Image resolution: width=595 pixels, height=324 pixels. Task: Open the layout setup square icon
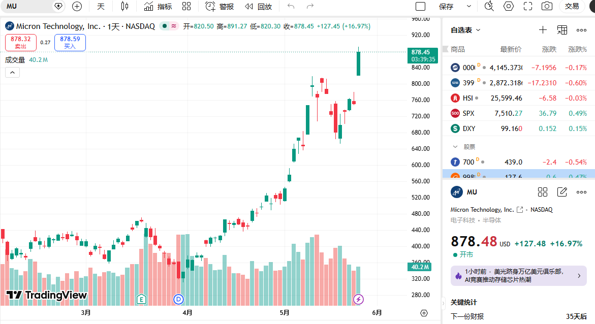420,6
